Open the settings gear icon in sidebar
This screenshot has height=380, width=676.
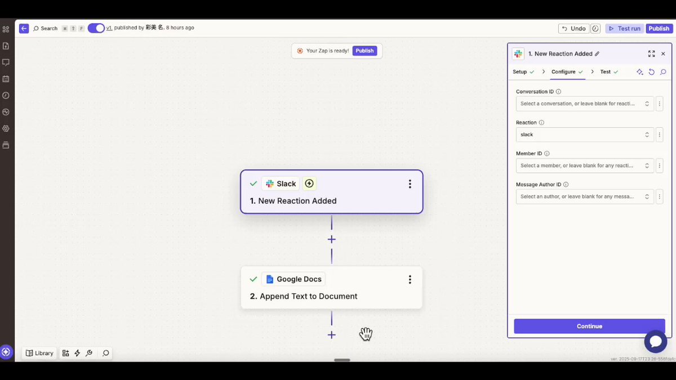(x=6, y=128)
